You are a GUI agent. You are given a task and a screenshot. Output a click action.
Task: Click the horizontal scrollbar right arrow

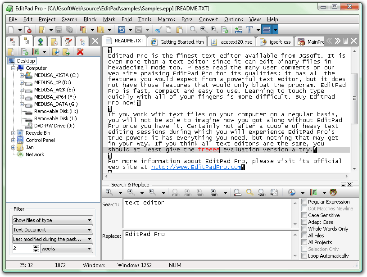tap(346, 176)
